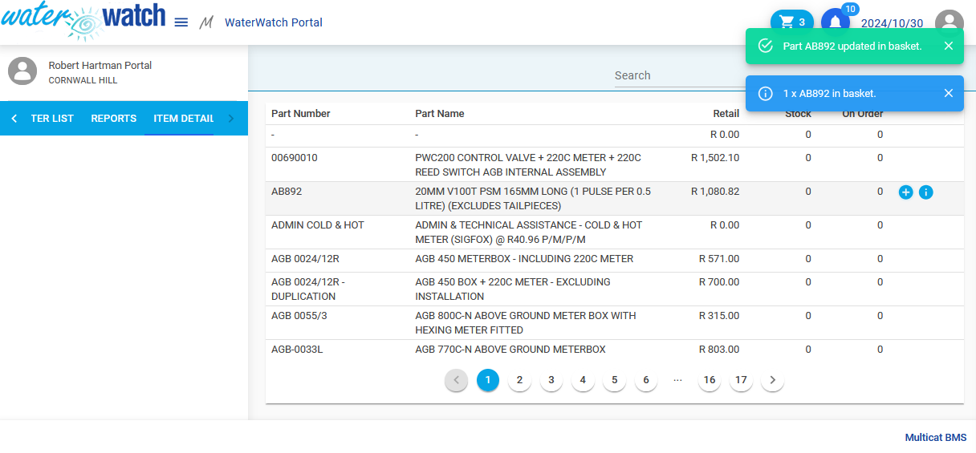
Task: Click the R 700.00 retail price
Action: [x=719, y=282]
